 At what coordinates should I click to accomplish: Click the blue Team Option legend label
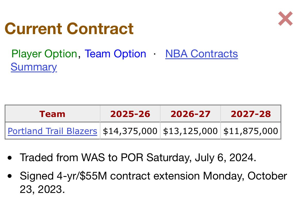tap(115, 54)
